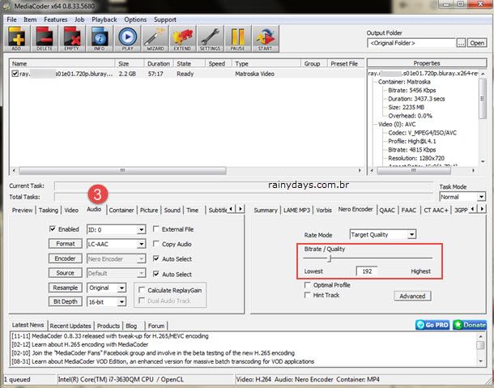Untick the file checkbox in the list
This screenshot has width=494, height=388.
click(x=15, y=74)
